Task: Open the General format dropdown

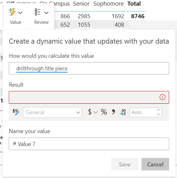Action: click(52, 112)
